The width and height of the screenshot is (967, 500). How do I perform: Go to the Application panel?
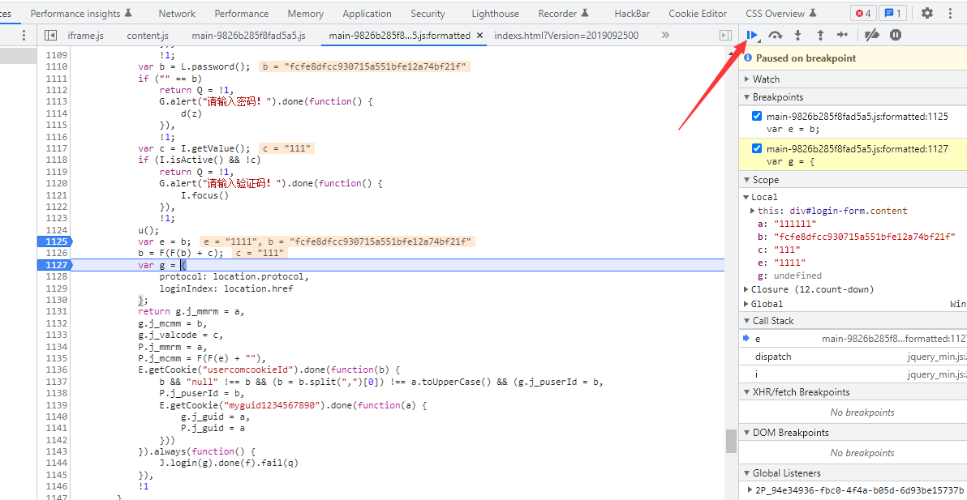pyautogui.click(x=367, y=13)
